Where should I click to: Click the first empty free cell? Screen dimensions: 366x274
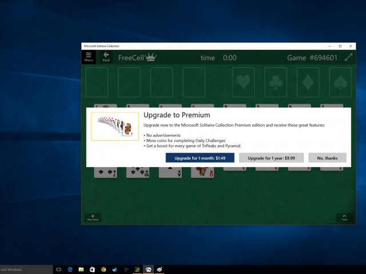[x=97, y=82]
